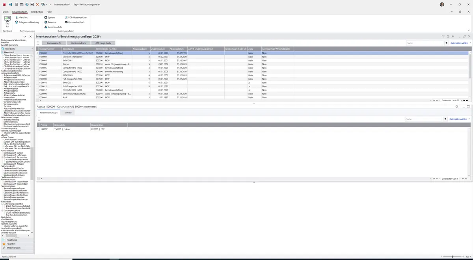Open the wrench settings icon in Inventarauskunft header
The height and width of the screenshot is (260, 473).
tap(453, 36)
